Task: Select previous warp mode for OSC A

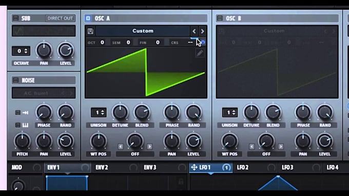Action: click(121, 146)
